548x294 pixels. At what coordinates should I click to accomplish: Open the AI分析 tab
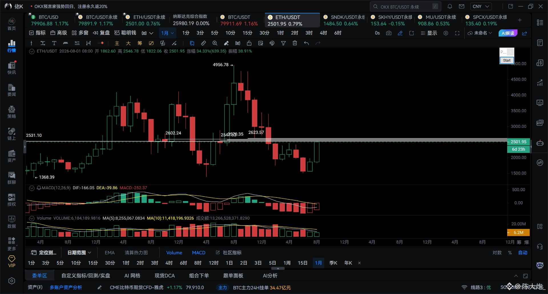(x=270, y=276)
